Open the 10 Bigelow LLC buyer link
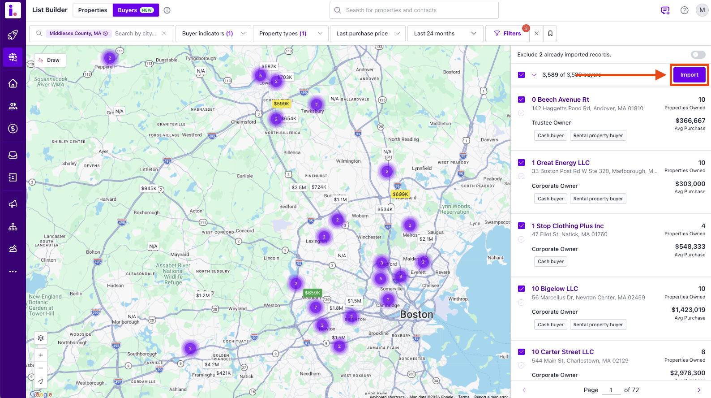This screenshot has width=711, height=398. 555,289
